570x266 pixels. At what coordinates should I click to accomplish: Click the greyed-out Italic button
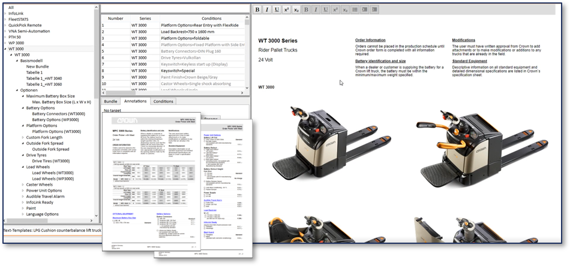(316, 10)
